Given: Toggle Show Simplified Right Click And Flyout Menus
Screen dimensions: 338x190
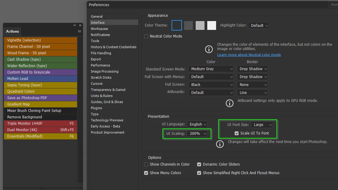Looking at the screenshot, I should [x=199, y=173].
